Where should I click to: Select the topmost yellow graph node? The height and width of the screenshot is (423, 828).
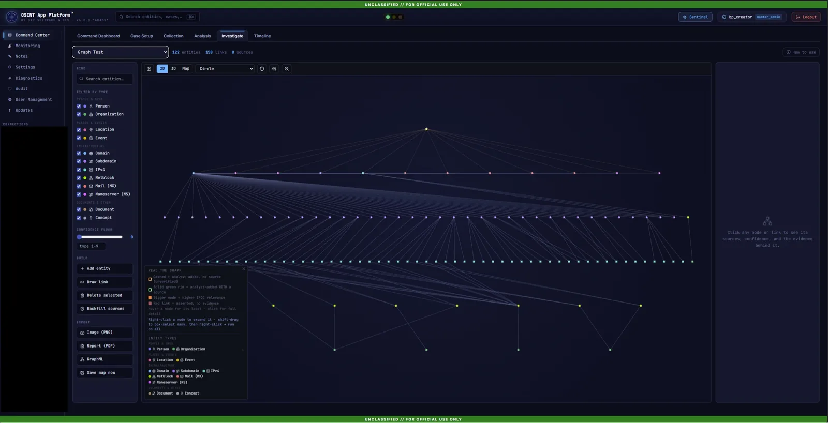tap(426, 129)
